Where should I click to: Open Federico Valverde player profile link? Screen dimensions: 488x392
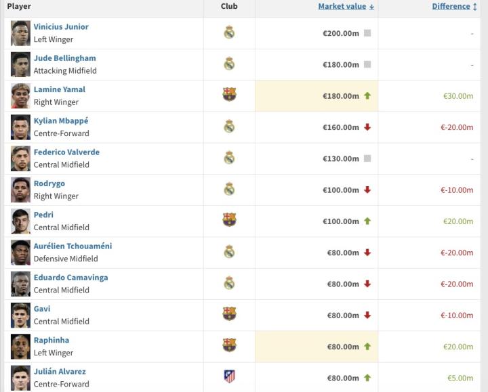[66, 152]
